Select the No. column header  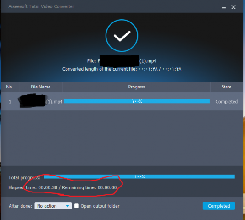pyautogui.click(x=10, y=87)
